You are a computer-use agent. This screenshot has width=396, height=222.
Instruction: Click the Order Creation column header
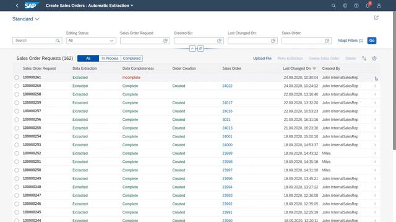[184, 68]
